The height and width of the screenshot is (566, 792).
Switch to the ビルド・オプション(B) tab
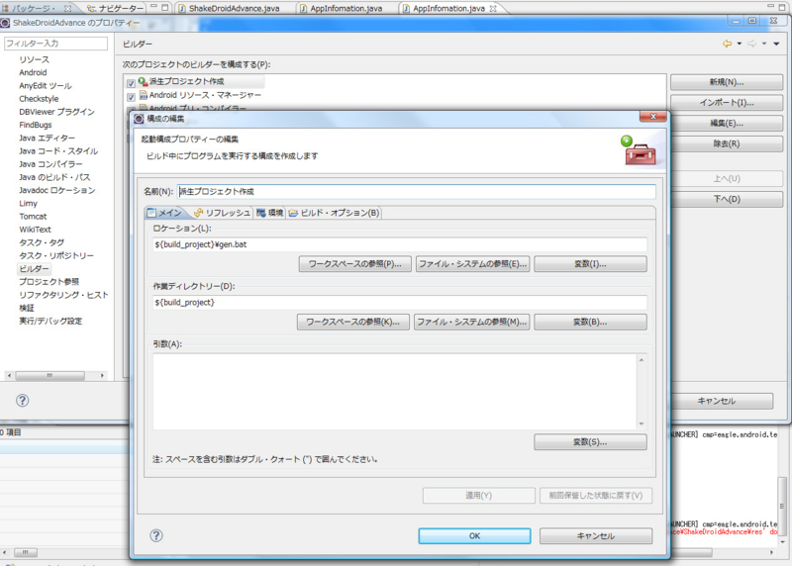(x=335, y=213)
